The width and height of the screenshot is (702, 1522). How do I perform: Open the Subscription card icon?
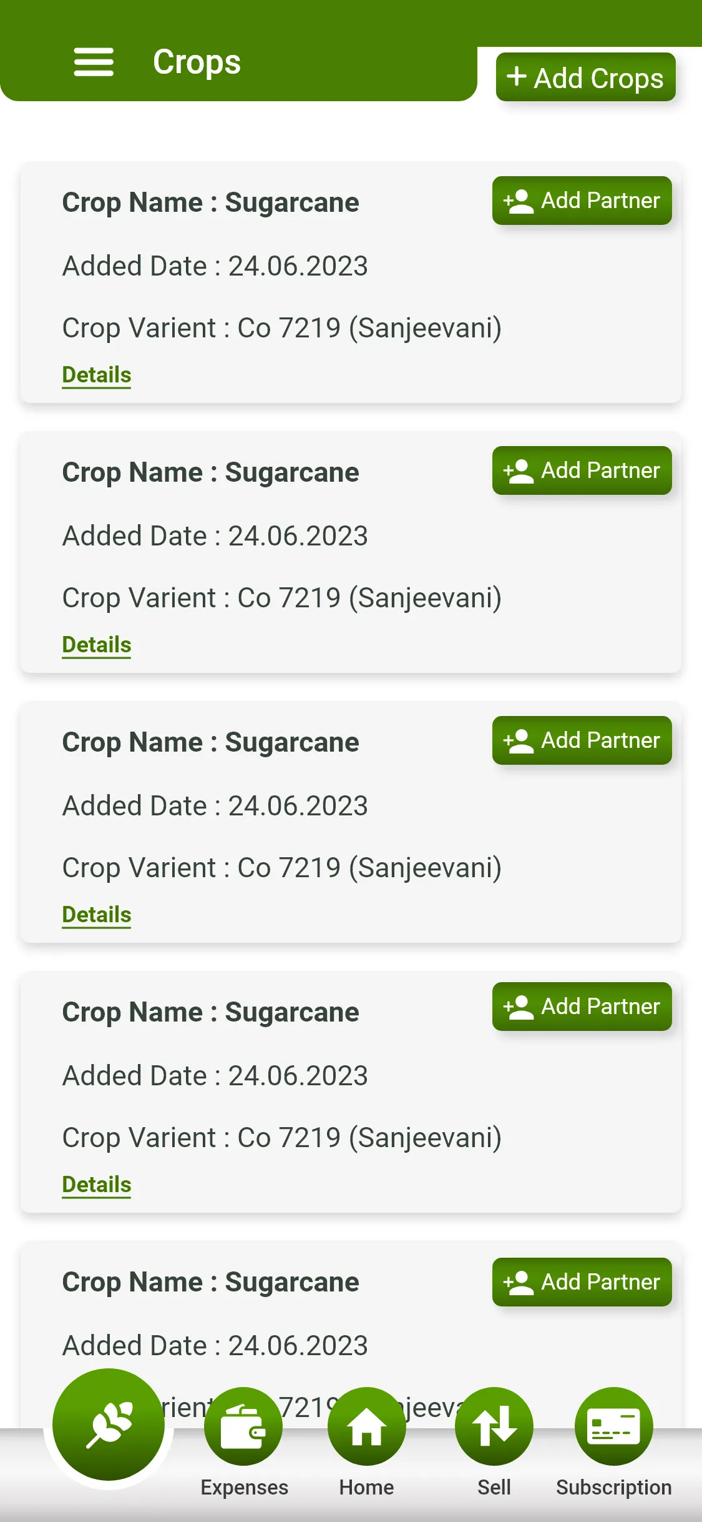pyautogui.click(x=613, y=1426)
